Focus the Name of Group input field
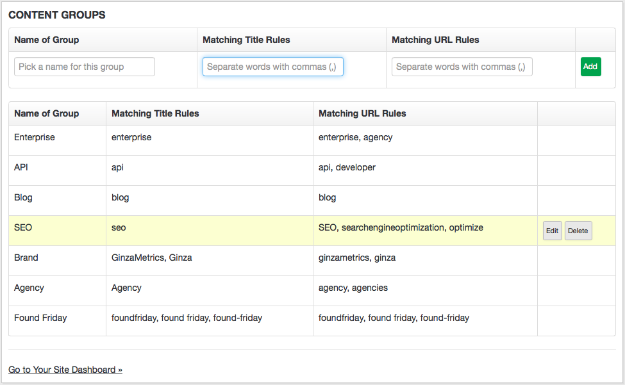Image resolution: width=625 pixels, height=385 pixels. pos(85,67)
